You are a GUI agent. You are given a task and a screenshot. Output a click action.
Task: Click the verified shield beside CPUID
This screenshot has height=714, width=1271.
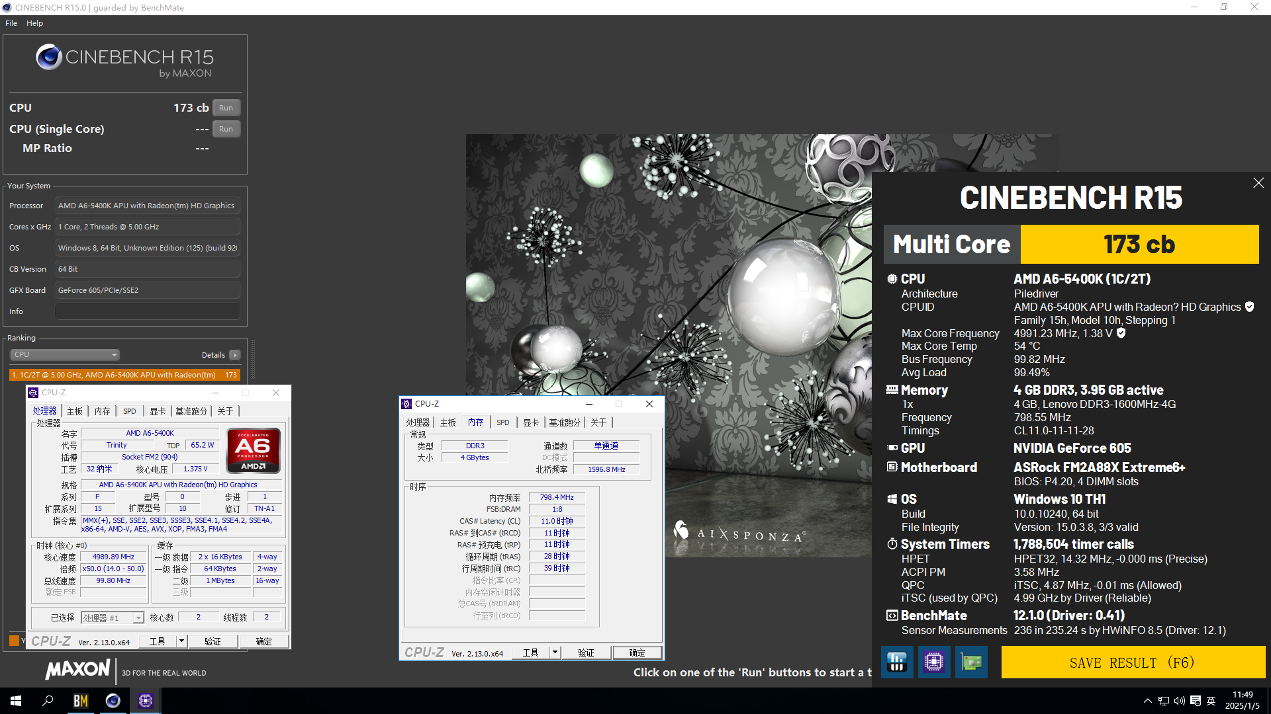tap(1249, 307)
